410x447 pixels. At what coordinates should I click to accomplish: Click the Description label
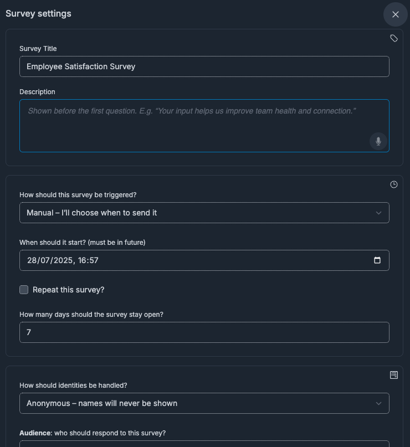click(x=37, y=92)
